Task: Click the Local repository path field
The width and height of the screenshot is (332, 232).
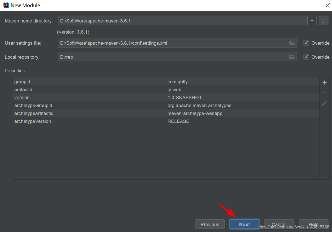Action: [177, 57]
